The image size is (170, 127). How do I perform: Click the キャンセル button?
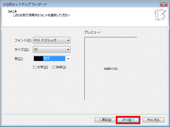pyautogui.click(x=153, y=120)
